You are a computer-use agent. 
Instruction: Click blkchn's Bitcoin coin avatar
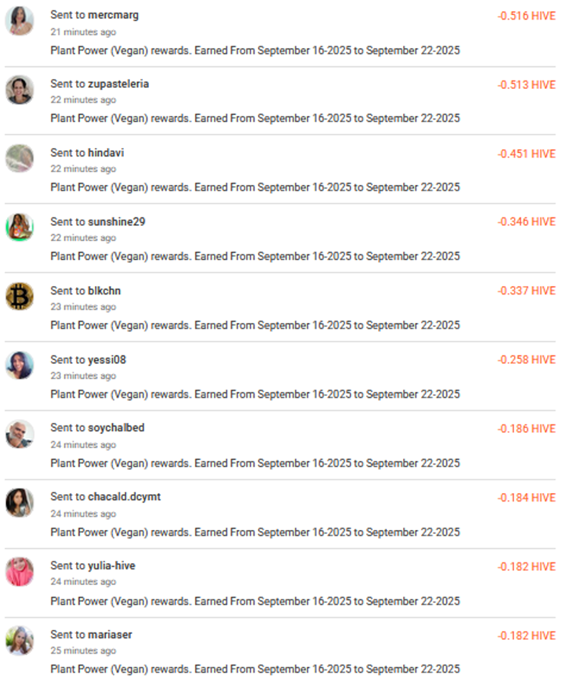click(20, 296)
